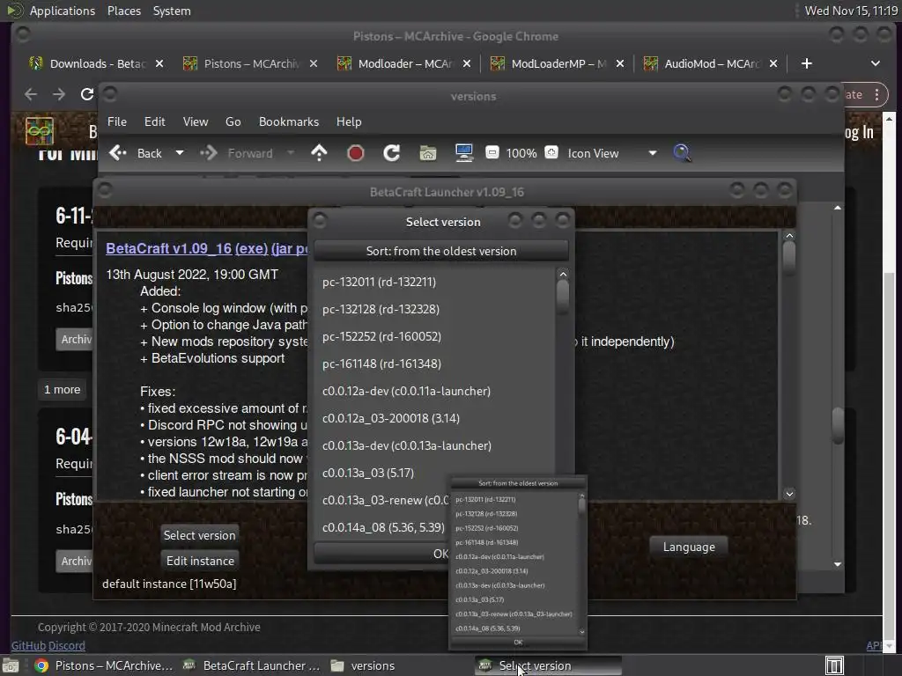Click the red Stop loading icon

[x=356, y=153]
